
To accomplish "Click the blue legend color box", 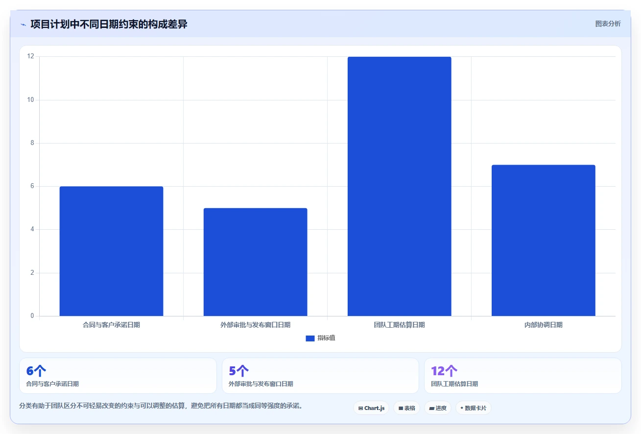I will [x=310, y=338].
